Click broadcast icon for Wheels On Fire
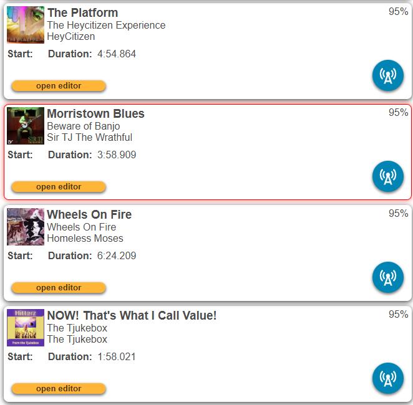 tap(387, 277)
